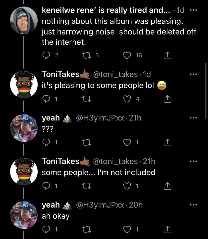Open the @toni_takes handle on the first ToniTakes reply
Screen dimensions: 208x239
(x=115, y=74)
